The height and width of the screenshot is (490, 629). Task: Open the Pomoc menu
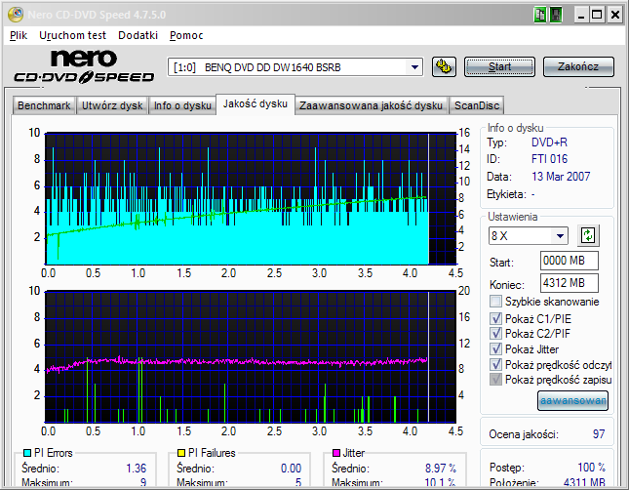coord(186,35)
